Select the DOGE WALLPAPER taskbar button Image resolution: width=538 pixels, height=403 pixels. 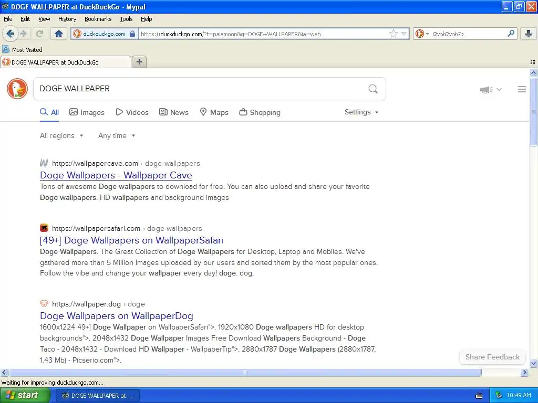(x=98, y=396)
